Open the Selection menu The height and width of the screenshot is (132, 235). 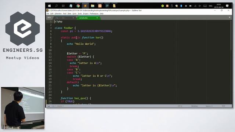(x=58, y=14)
